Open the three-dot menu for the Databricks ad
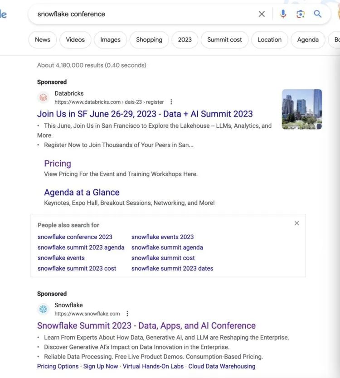The image size is (340, 378). (171, 102)
